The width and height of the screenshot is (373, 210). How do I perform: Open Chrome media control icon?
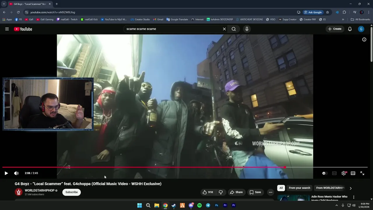click(x=354, y=12)
